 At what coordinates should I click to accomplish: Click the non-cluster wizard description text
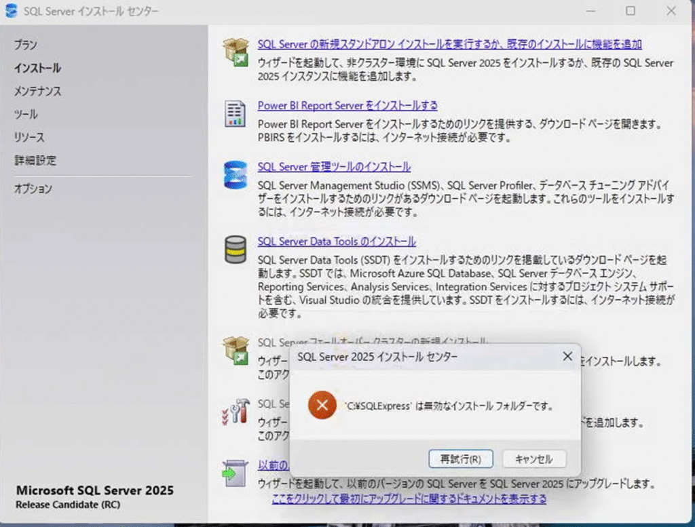pos(466,70)
